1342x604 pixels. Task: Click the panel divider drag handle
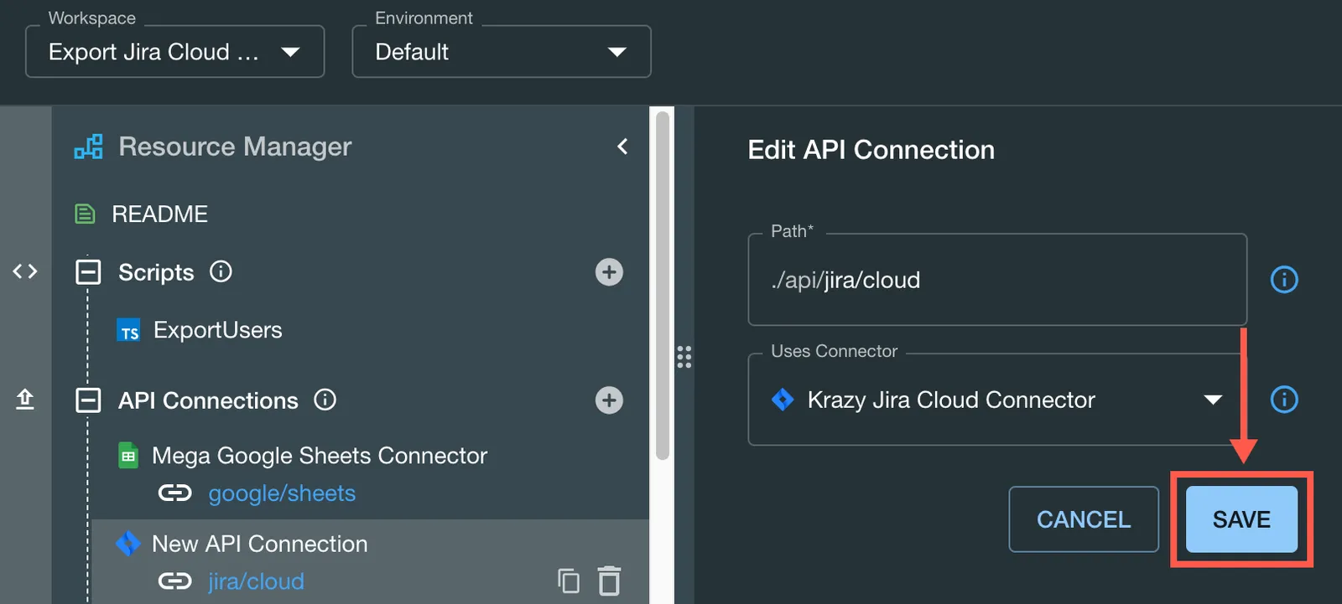coord(684,357)
